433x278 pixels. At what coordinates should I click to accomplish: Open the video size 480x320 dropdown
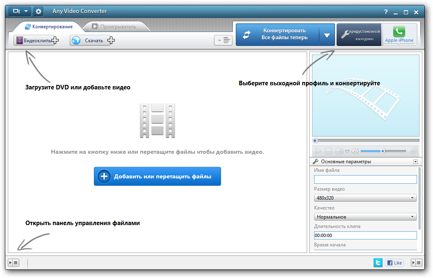[x=365, y=198]
